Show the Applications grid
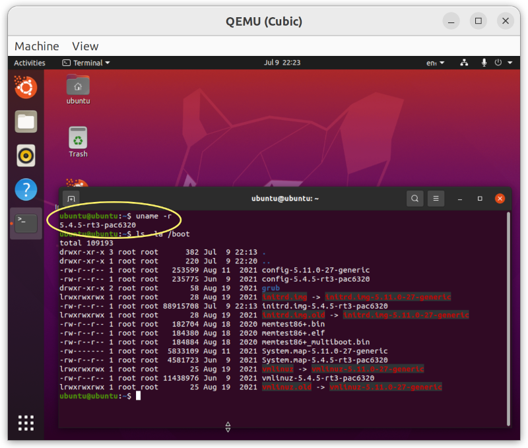The image size is (528, 448). [26, 422]
